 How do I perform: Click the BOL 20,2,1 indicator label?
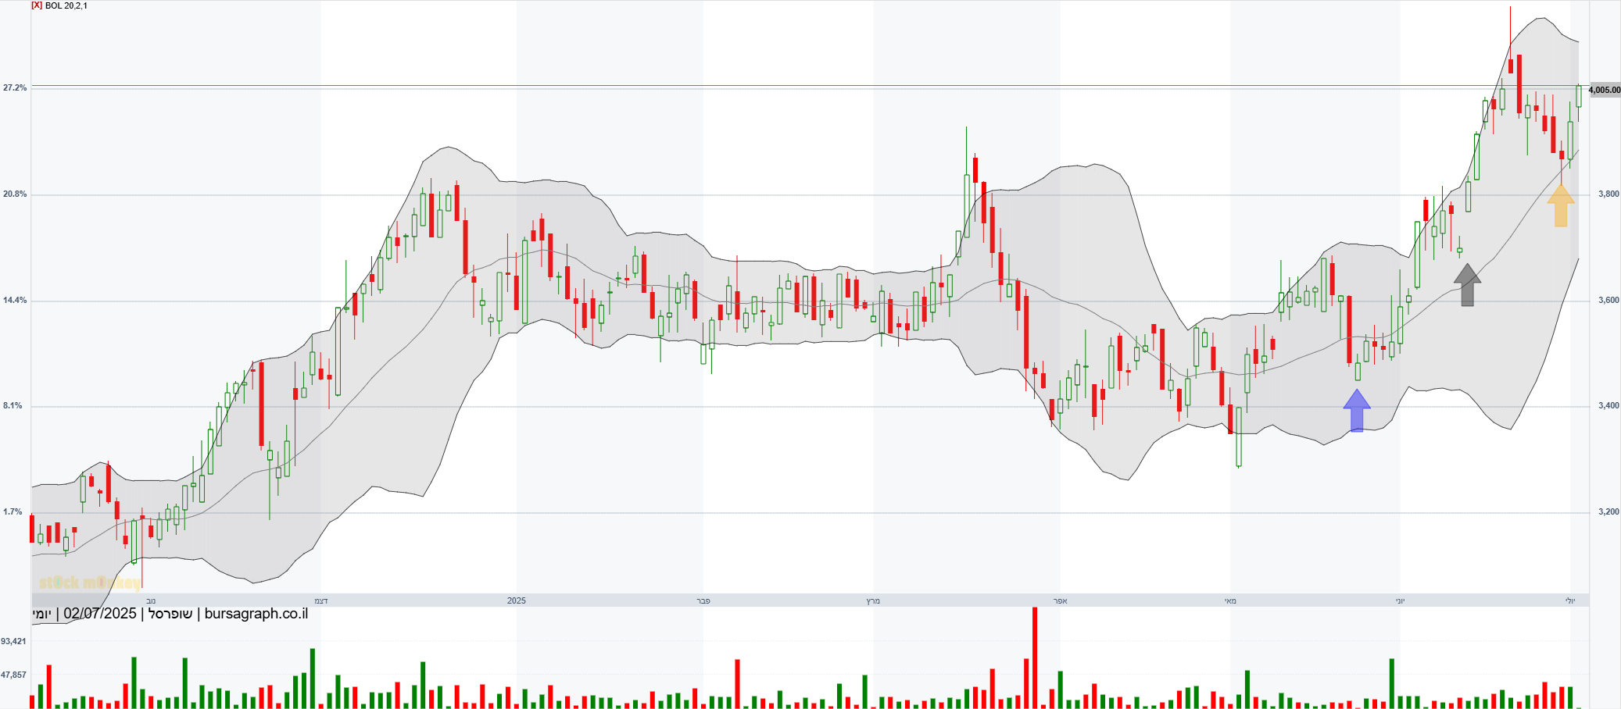pyautogui.click(x=66, y=5)
